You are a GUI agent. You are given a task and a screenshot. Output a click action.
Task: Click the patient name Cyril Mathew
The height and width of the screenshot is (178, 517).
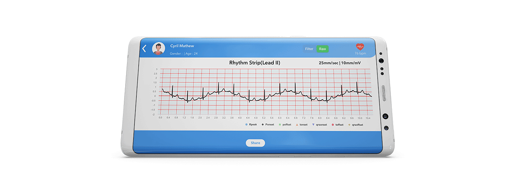click(x=182, y=46)
